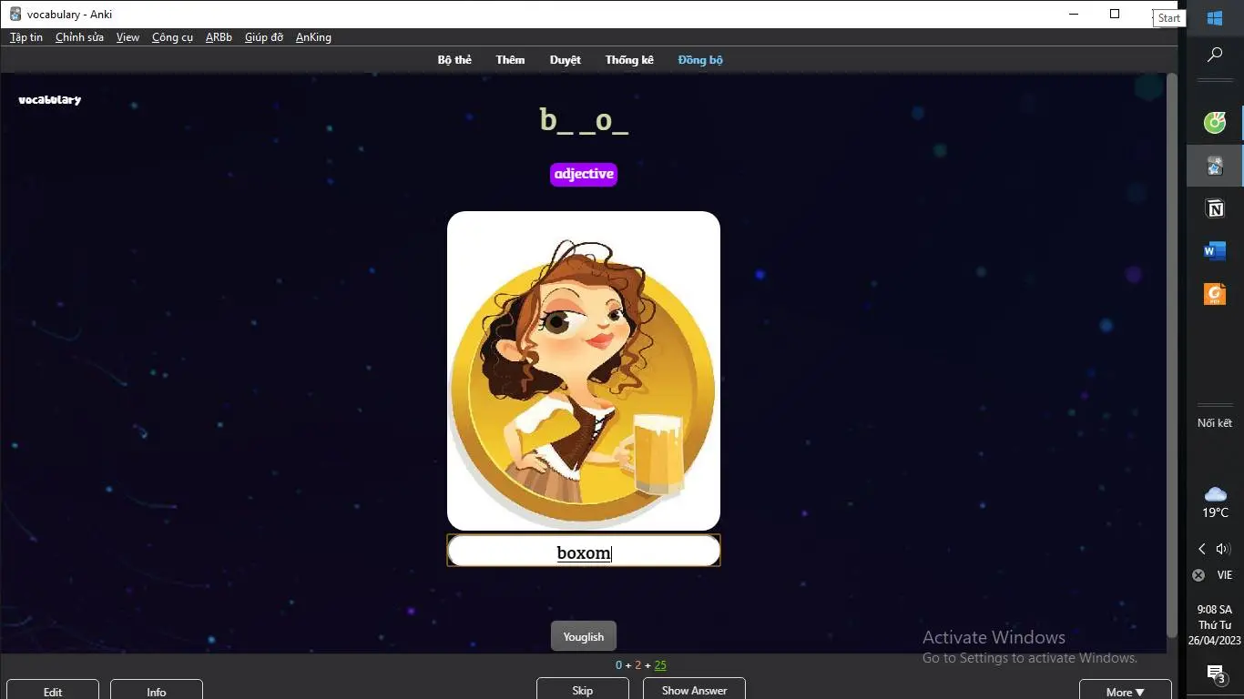
Task: Click the Anki icon in the taskbar
Action: (x=1215, y=166)
